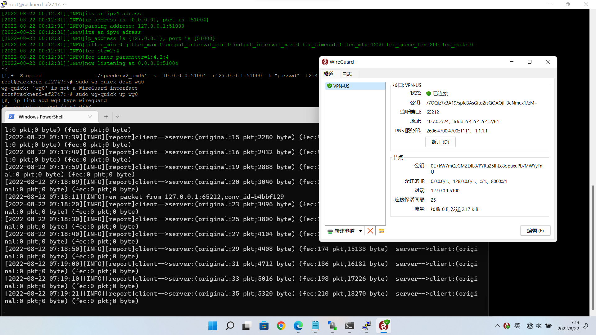
Task: Open Task View from taskbar
Action: coord(247,326)
